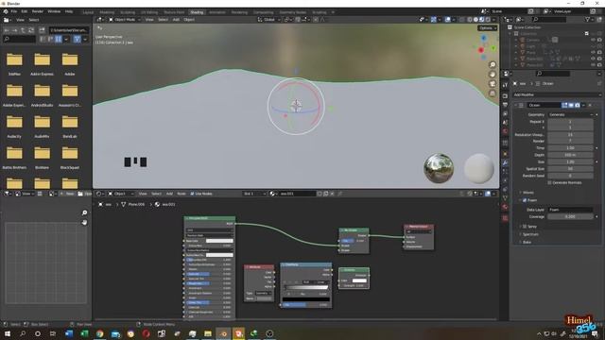The width and height of the screenshot is (605, 340).
Task: Switch to the Layout workspace tab
Action: [88, 12]
